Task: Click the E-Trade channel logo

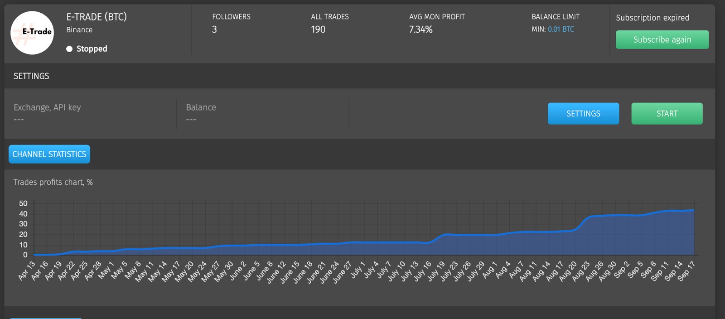Action: click(x=32, y=33)
